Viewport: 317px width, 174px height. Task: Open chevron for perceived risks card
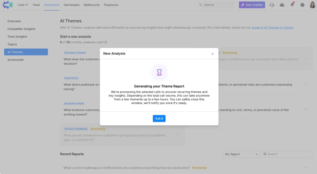pos(306,84)
